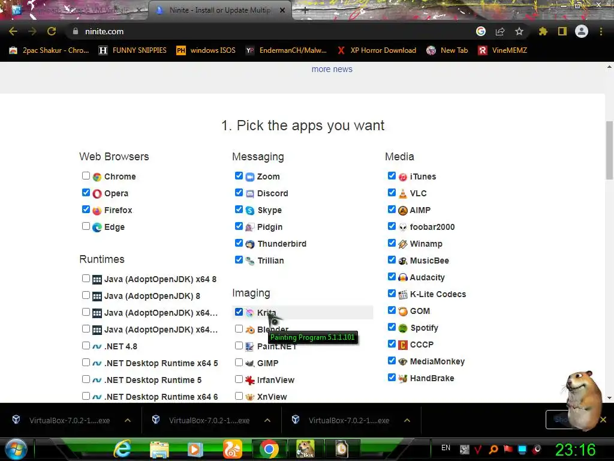This screenshot has height=461, width=614.
Task: Open the extensions puzzle icon
Action: (543, 31)
